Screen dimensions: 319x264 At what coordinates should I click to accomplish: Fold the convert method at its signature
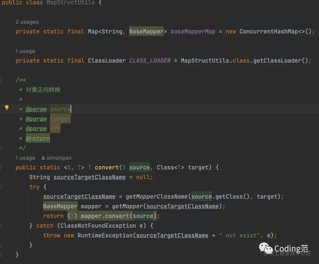coord(1,168)
